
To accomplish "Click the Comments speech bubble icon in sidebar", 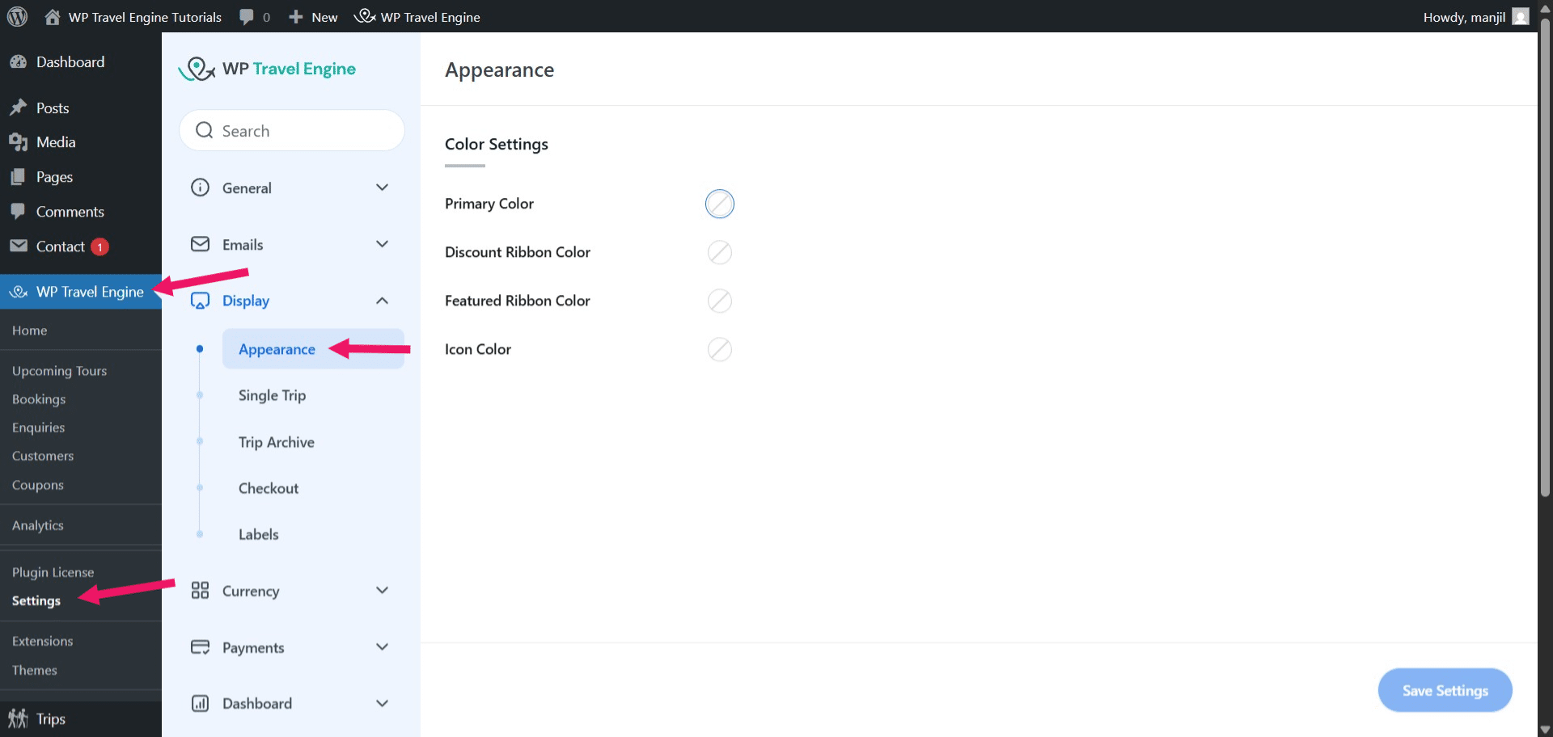I will 18,212.
